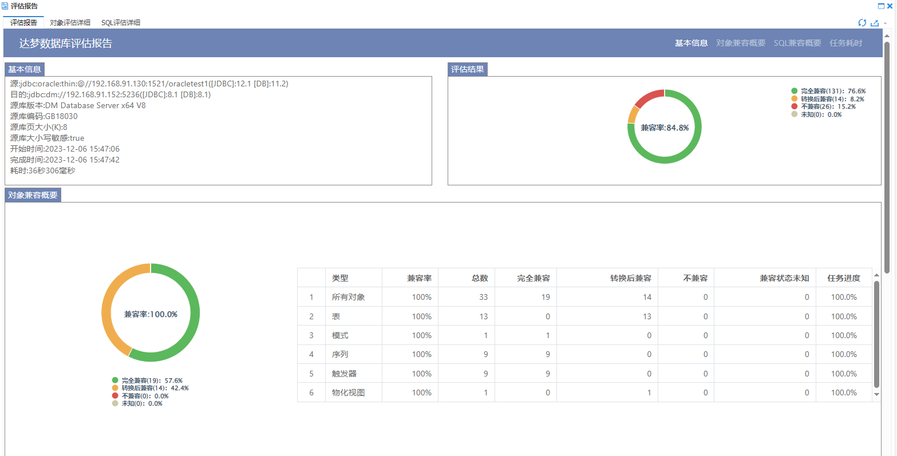Click the 转换后兼容 column header
Screen dimensions: 897x456
pos(607,278)
